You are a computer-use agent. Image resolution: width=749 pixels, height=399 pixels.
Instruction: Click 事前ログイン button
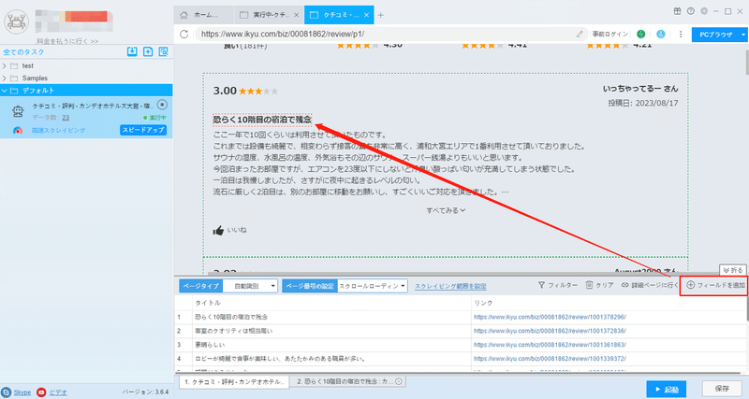pyautogui.click(x=610, y=34)
